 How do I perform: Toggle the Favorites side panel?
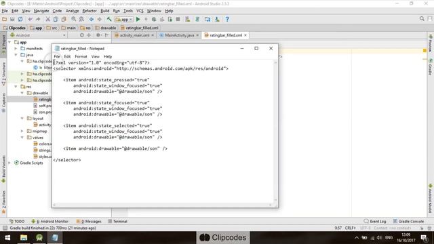(3, 202)
